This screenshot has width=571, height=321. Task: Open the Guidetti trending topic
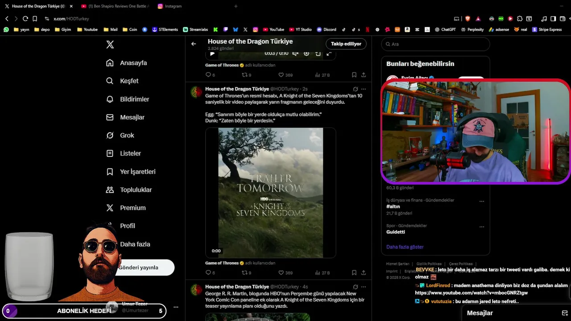[x=396, y=232]
